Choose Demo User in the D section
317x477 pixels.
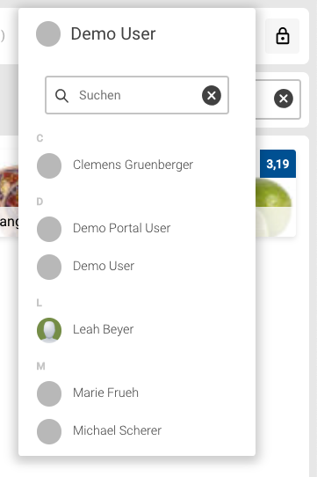coord(137,267)
